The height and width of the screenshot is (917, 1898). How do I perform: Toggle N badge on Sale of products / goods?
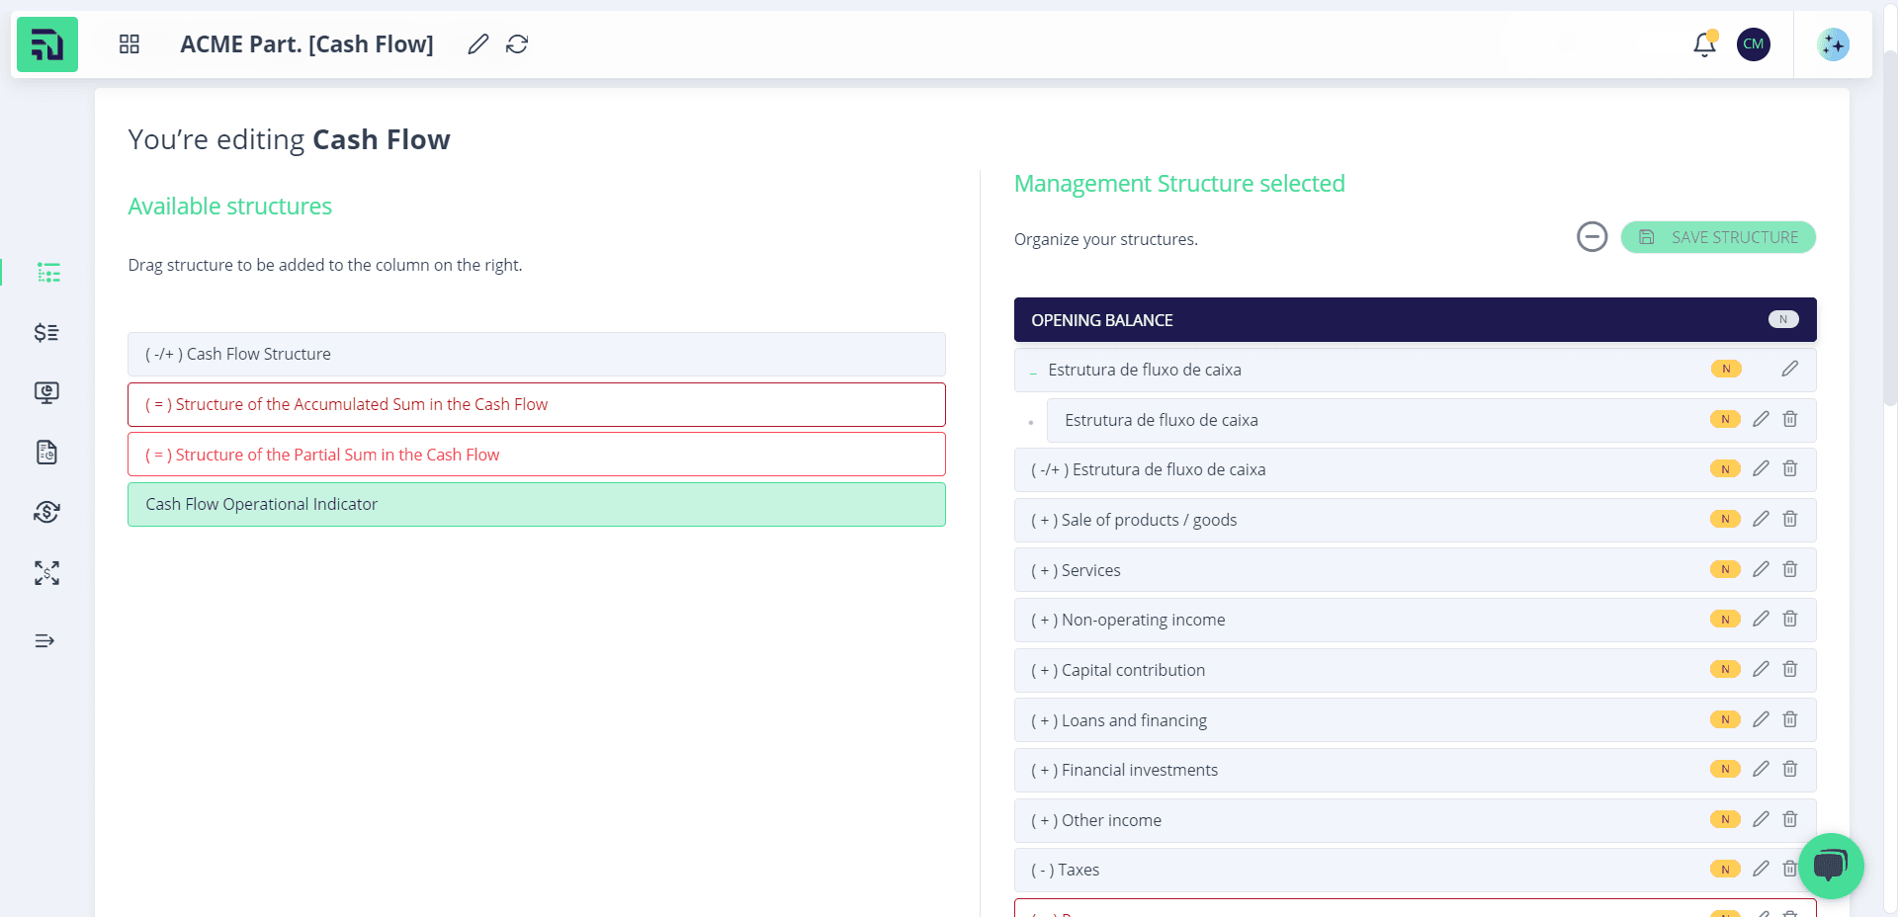click(x=1725, y=519)
